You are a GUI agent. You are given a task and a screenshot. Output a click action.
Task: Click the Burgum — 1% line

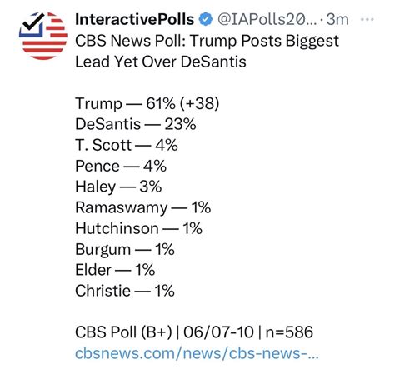click(x=125, y=249)
